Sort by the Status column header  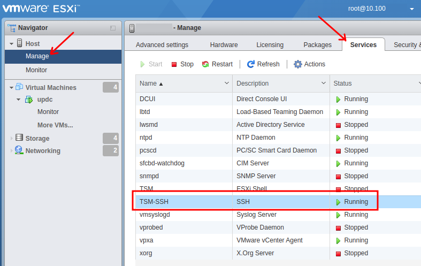tap(342, 83)
